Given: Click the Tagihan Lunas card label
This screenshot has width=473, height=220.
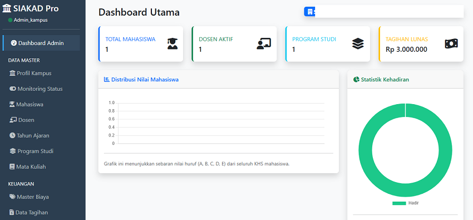Looking at the screenshot, I should click(x=407, y=39).
